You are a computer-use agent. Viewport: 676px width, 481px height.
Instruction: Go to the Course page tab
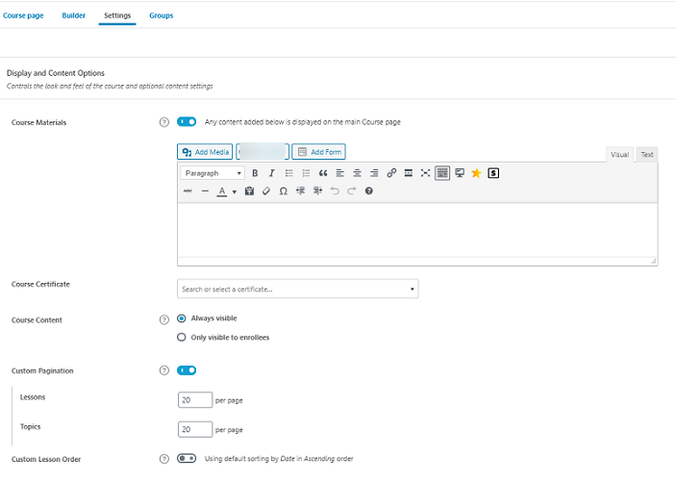[x=23, y=15]
